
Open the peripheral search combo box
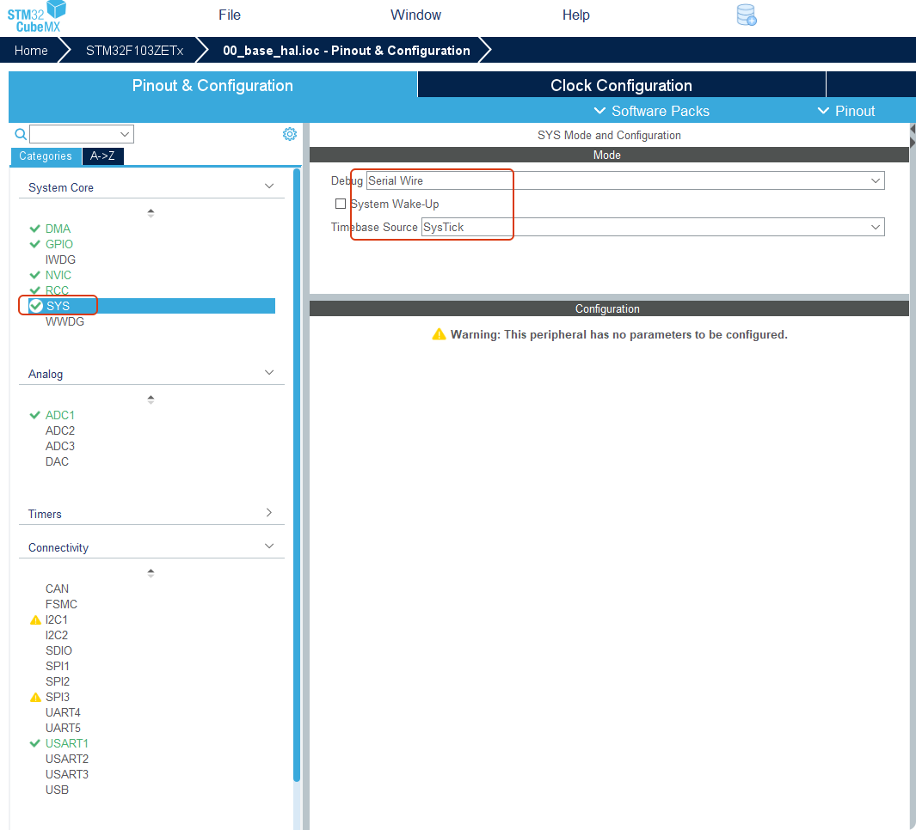tap(82, 134)
